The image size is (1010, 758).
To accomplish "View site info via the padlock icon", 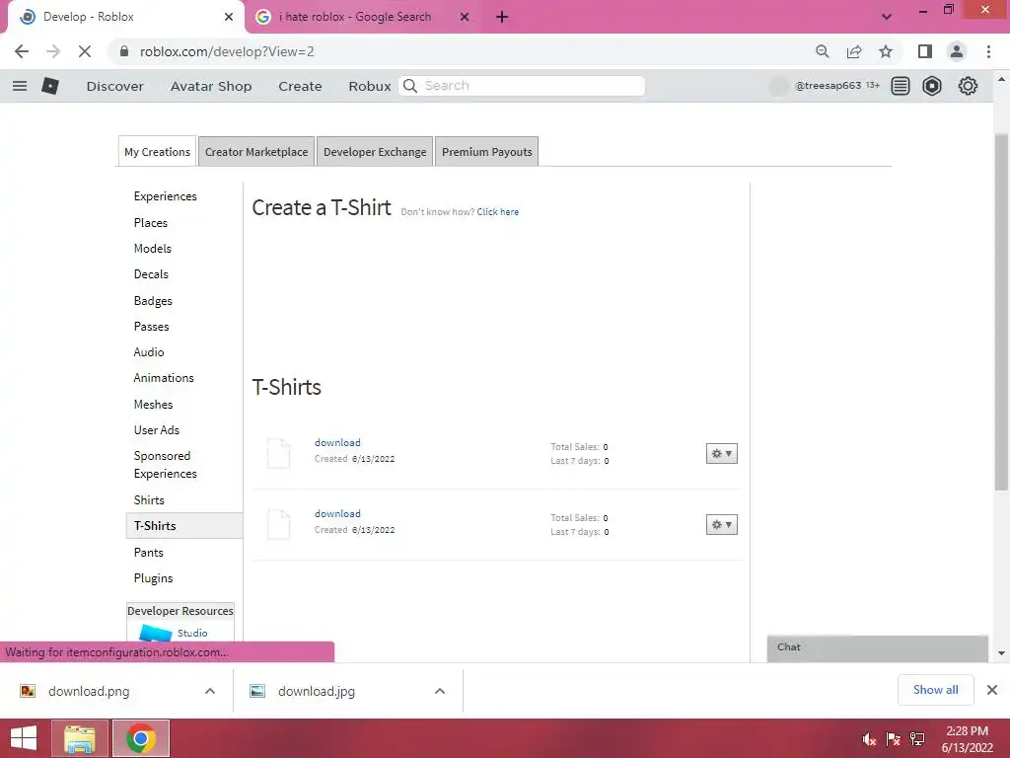I will tap(124, 51).
